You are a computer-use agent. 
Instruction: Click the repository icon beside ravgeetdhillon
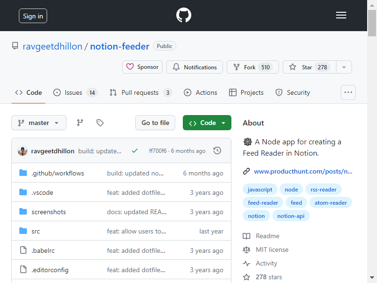coord(15,46)
